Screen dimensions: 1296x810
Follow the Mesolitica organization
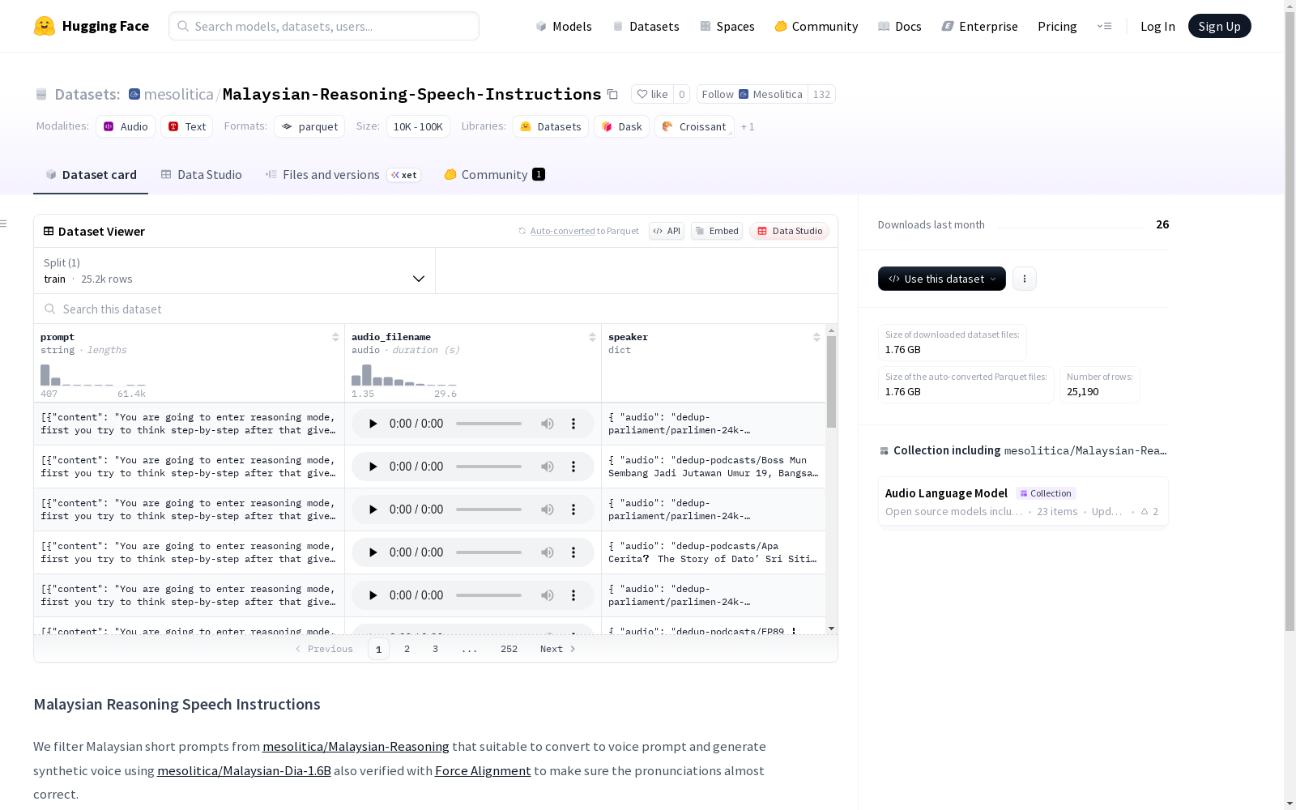pos(752,94)
